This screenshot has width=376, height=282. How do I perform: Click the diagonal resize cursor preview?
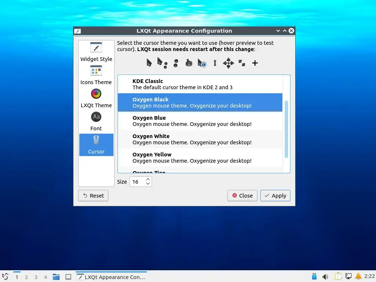tap(242, 63)
